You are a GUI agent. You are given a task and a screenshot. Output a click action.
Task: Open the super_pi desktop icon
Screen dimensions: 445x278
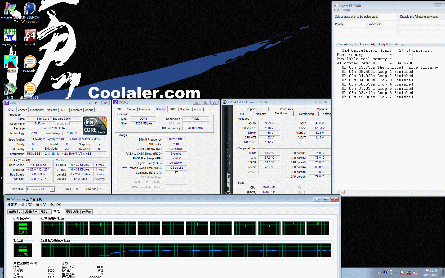click(10, 37)
